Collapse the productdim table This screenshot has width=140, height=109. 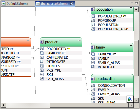[131, 77]
